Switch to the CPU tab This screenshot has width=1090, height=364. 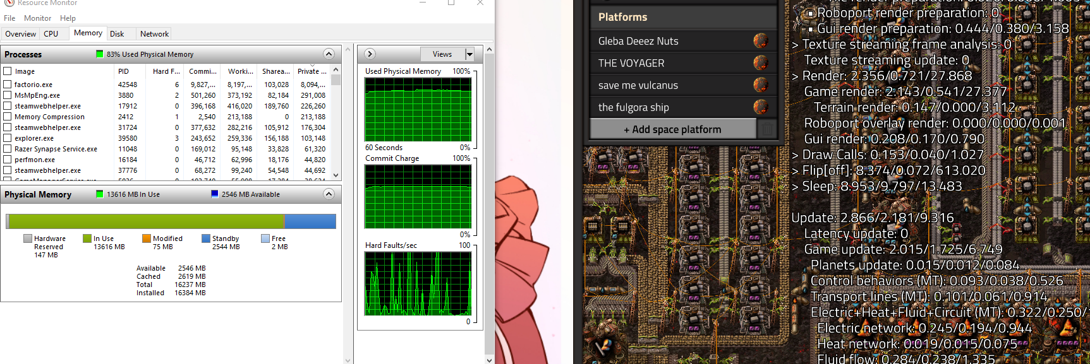(51, 34)
